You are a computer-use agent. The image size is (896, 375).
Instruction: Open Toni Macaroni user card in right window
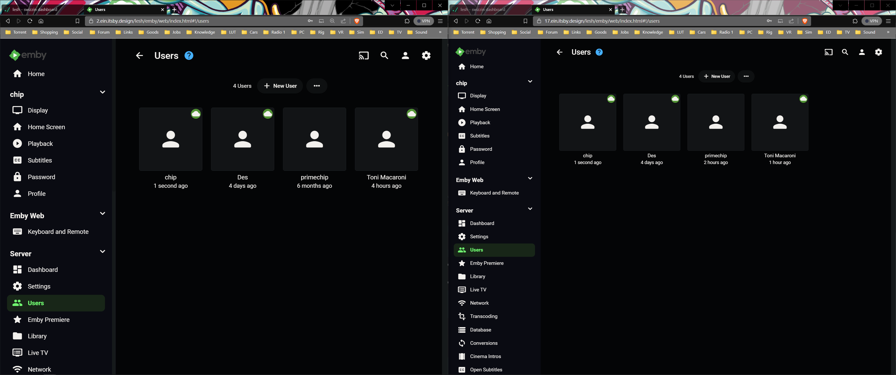click(780, 122)
